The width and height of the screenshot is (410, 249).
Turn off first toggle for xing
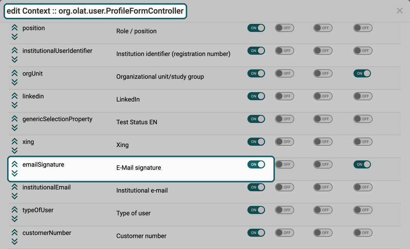tap(256, 142)
